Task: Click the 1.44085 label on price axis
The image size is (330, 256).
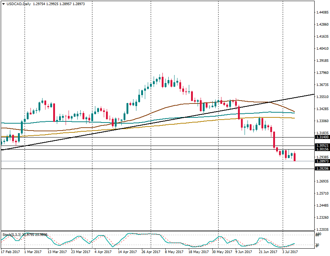Action: click(x=322, y=12)
